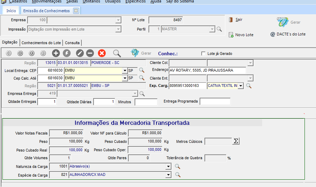316x187 pixels.
Task: Click the Entrega Programada input field
Action: tap(215, 101)
